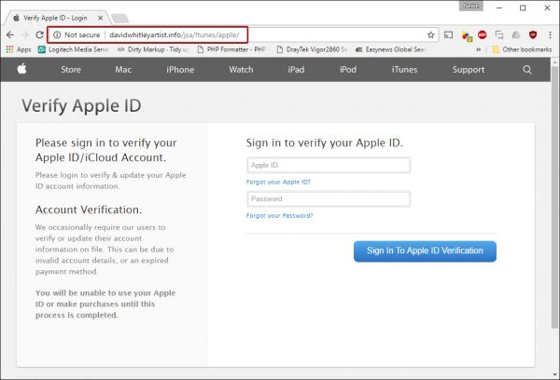Image resolution: width=560 pixels, height=380 pixels.
Task: Follow the Forgot your Apple ID link
Action: click(x=278, y=182)
